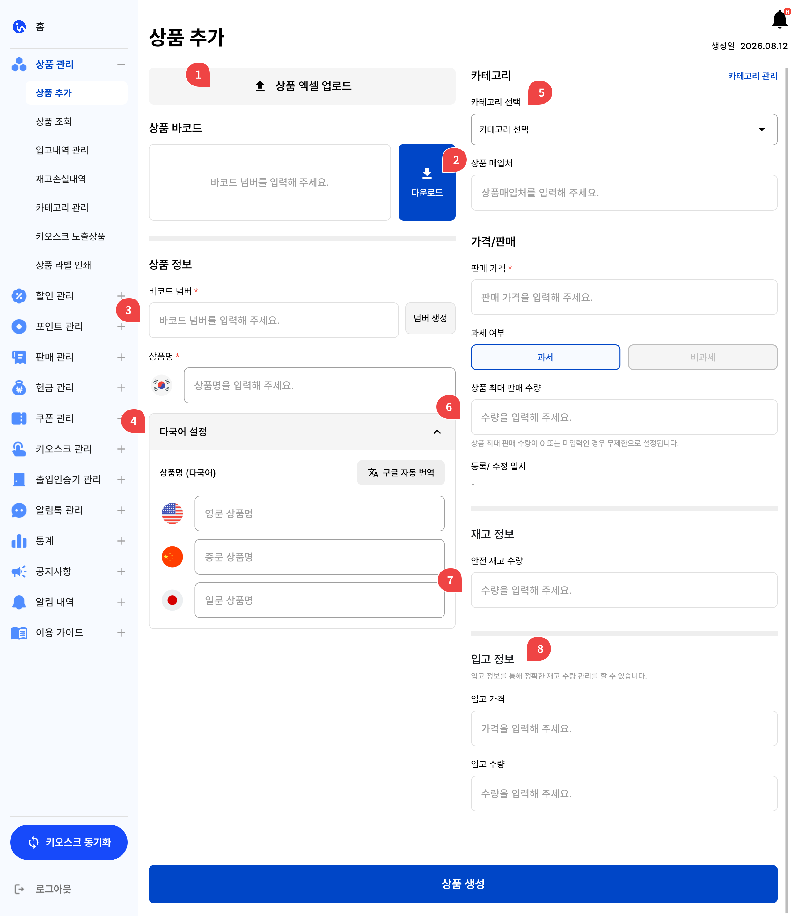Open the notification bell icon

779,19
